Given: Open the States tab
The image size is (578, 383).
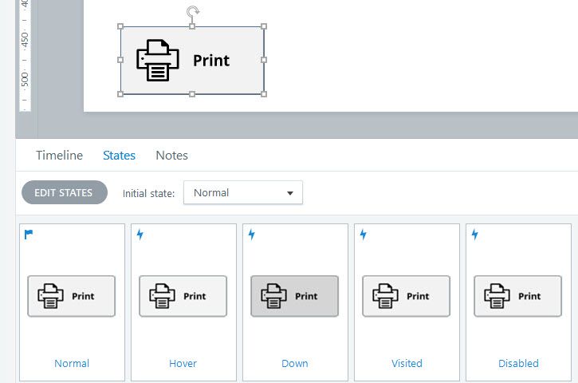Looking at the screenshot, I should point(119,156).
